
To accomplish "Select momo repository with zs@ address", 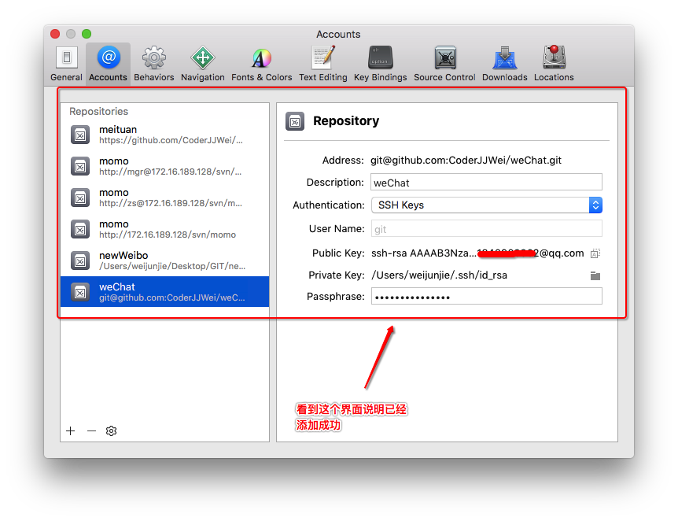I will click(x=164, y=198).
